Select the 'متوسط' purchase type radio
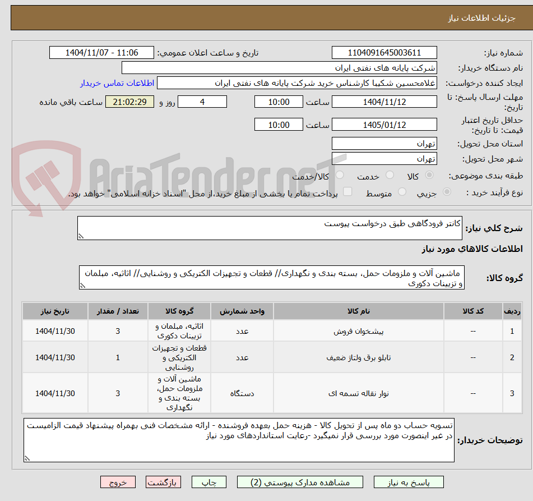533x501 pixels. 402,192
